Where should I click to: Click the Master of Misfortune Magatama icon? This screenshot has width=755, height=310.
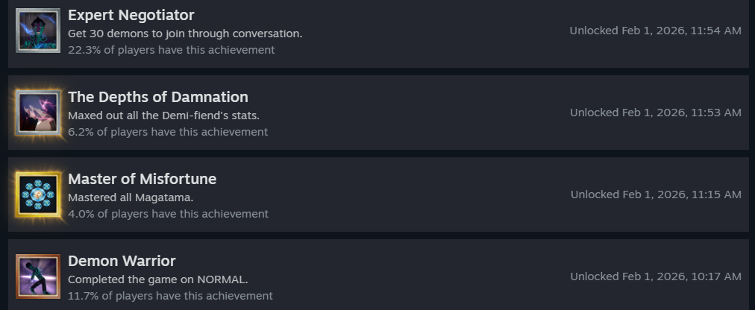click(38, 194)
